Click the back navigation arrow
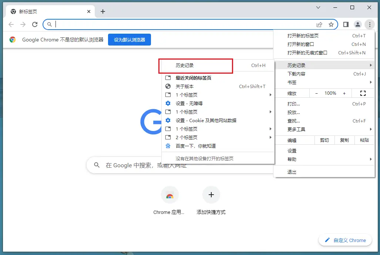Screen dimensions: 380x255 tap(11, 24)
